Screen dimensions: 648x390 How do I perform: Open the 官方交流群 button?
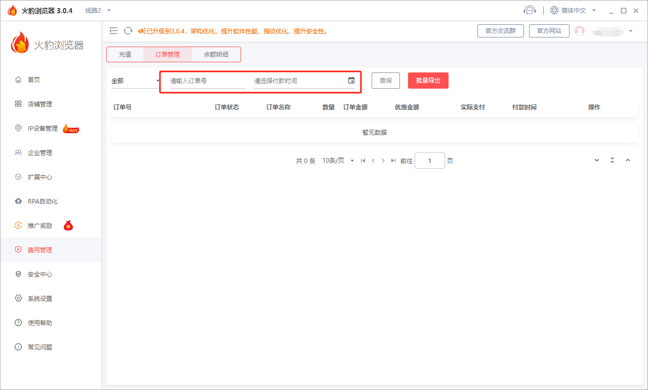(500, 31)
